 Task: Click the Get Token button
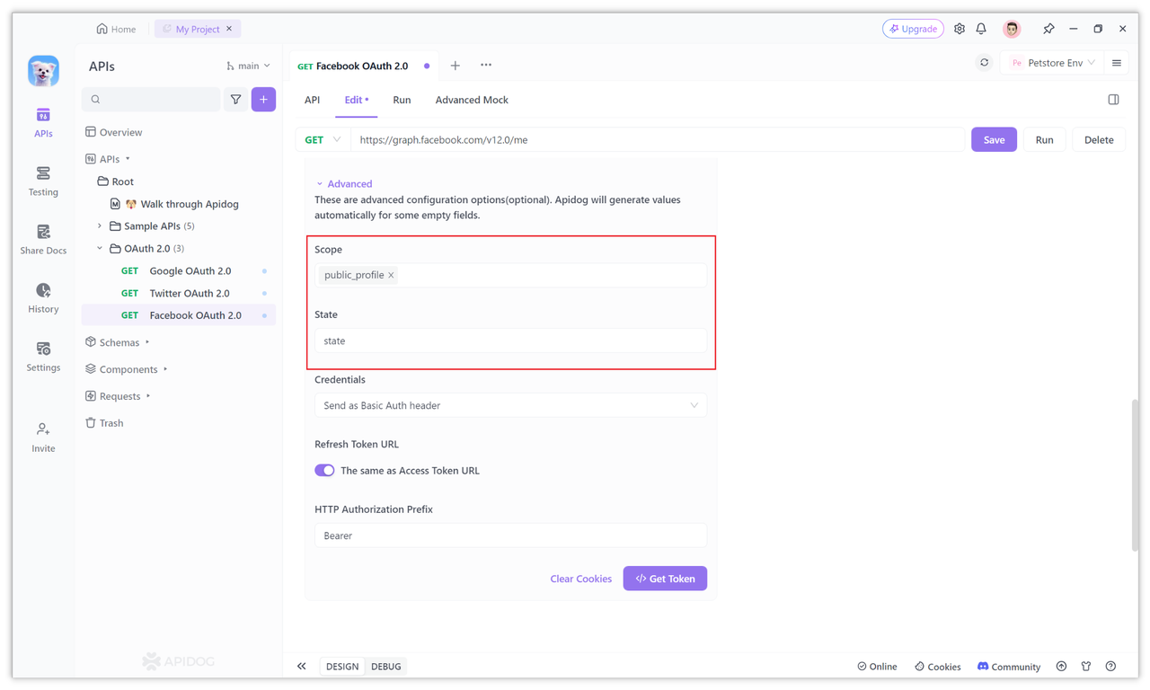tap(665, 579)
